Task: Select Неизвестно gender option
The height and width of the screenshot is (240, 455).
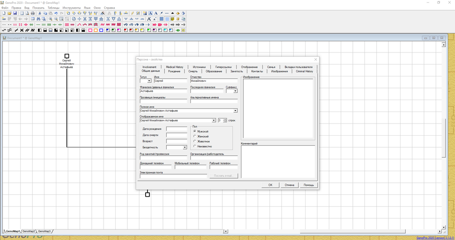Action: (202, 146)
